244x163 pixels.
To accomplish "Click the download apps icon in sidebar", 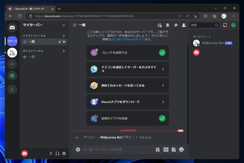I will coord(12,89).
